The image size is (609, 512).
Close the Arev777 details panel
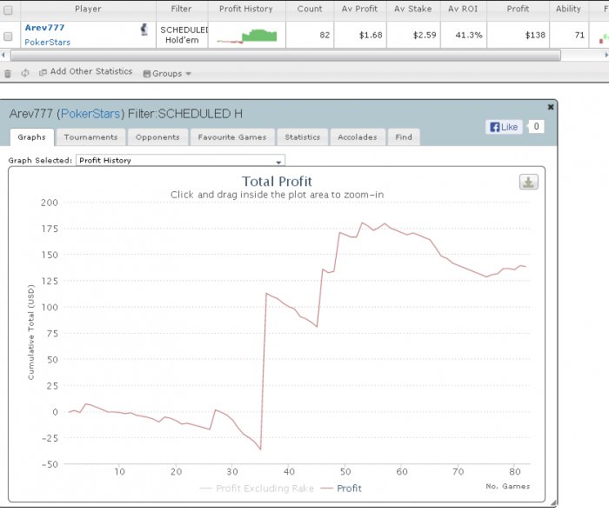[551, 107]
